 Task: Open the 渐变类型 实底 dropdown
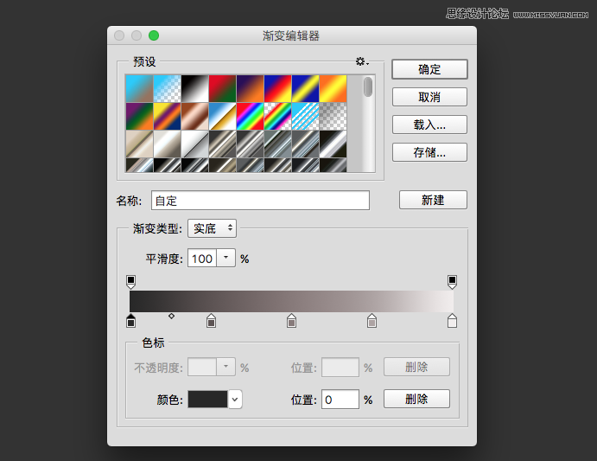[212, 228]
